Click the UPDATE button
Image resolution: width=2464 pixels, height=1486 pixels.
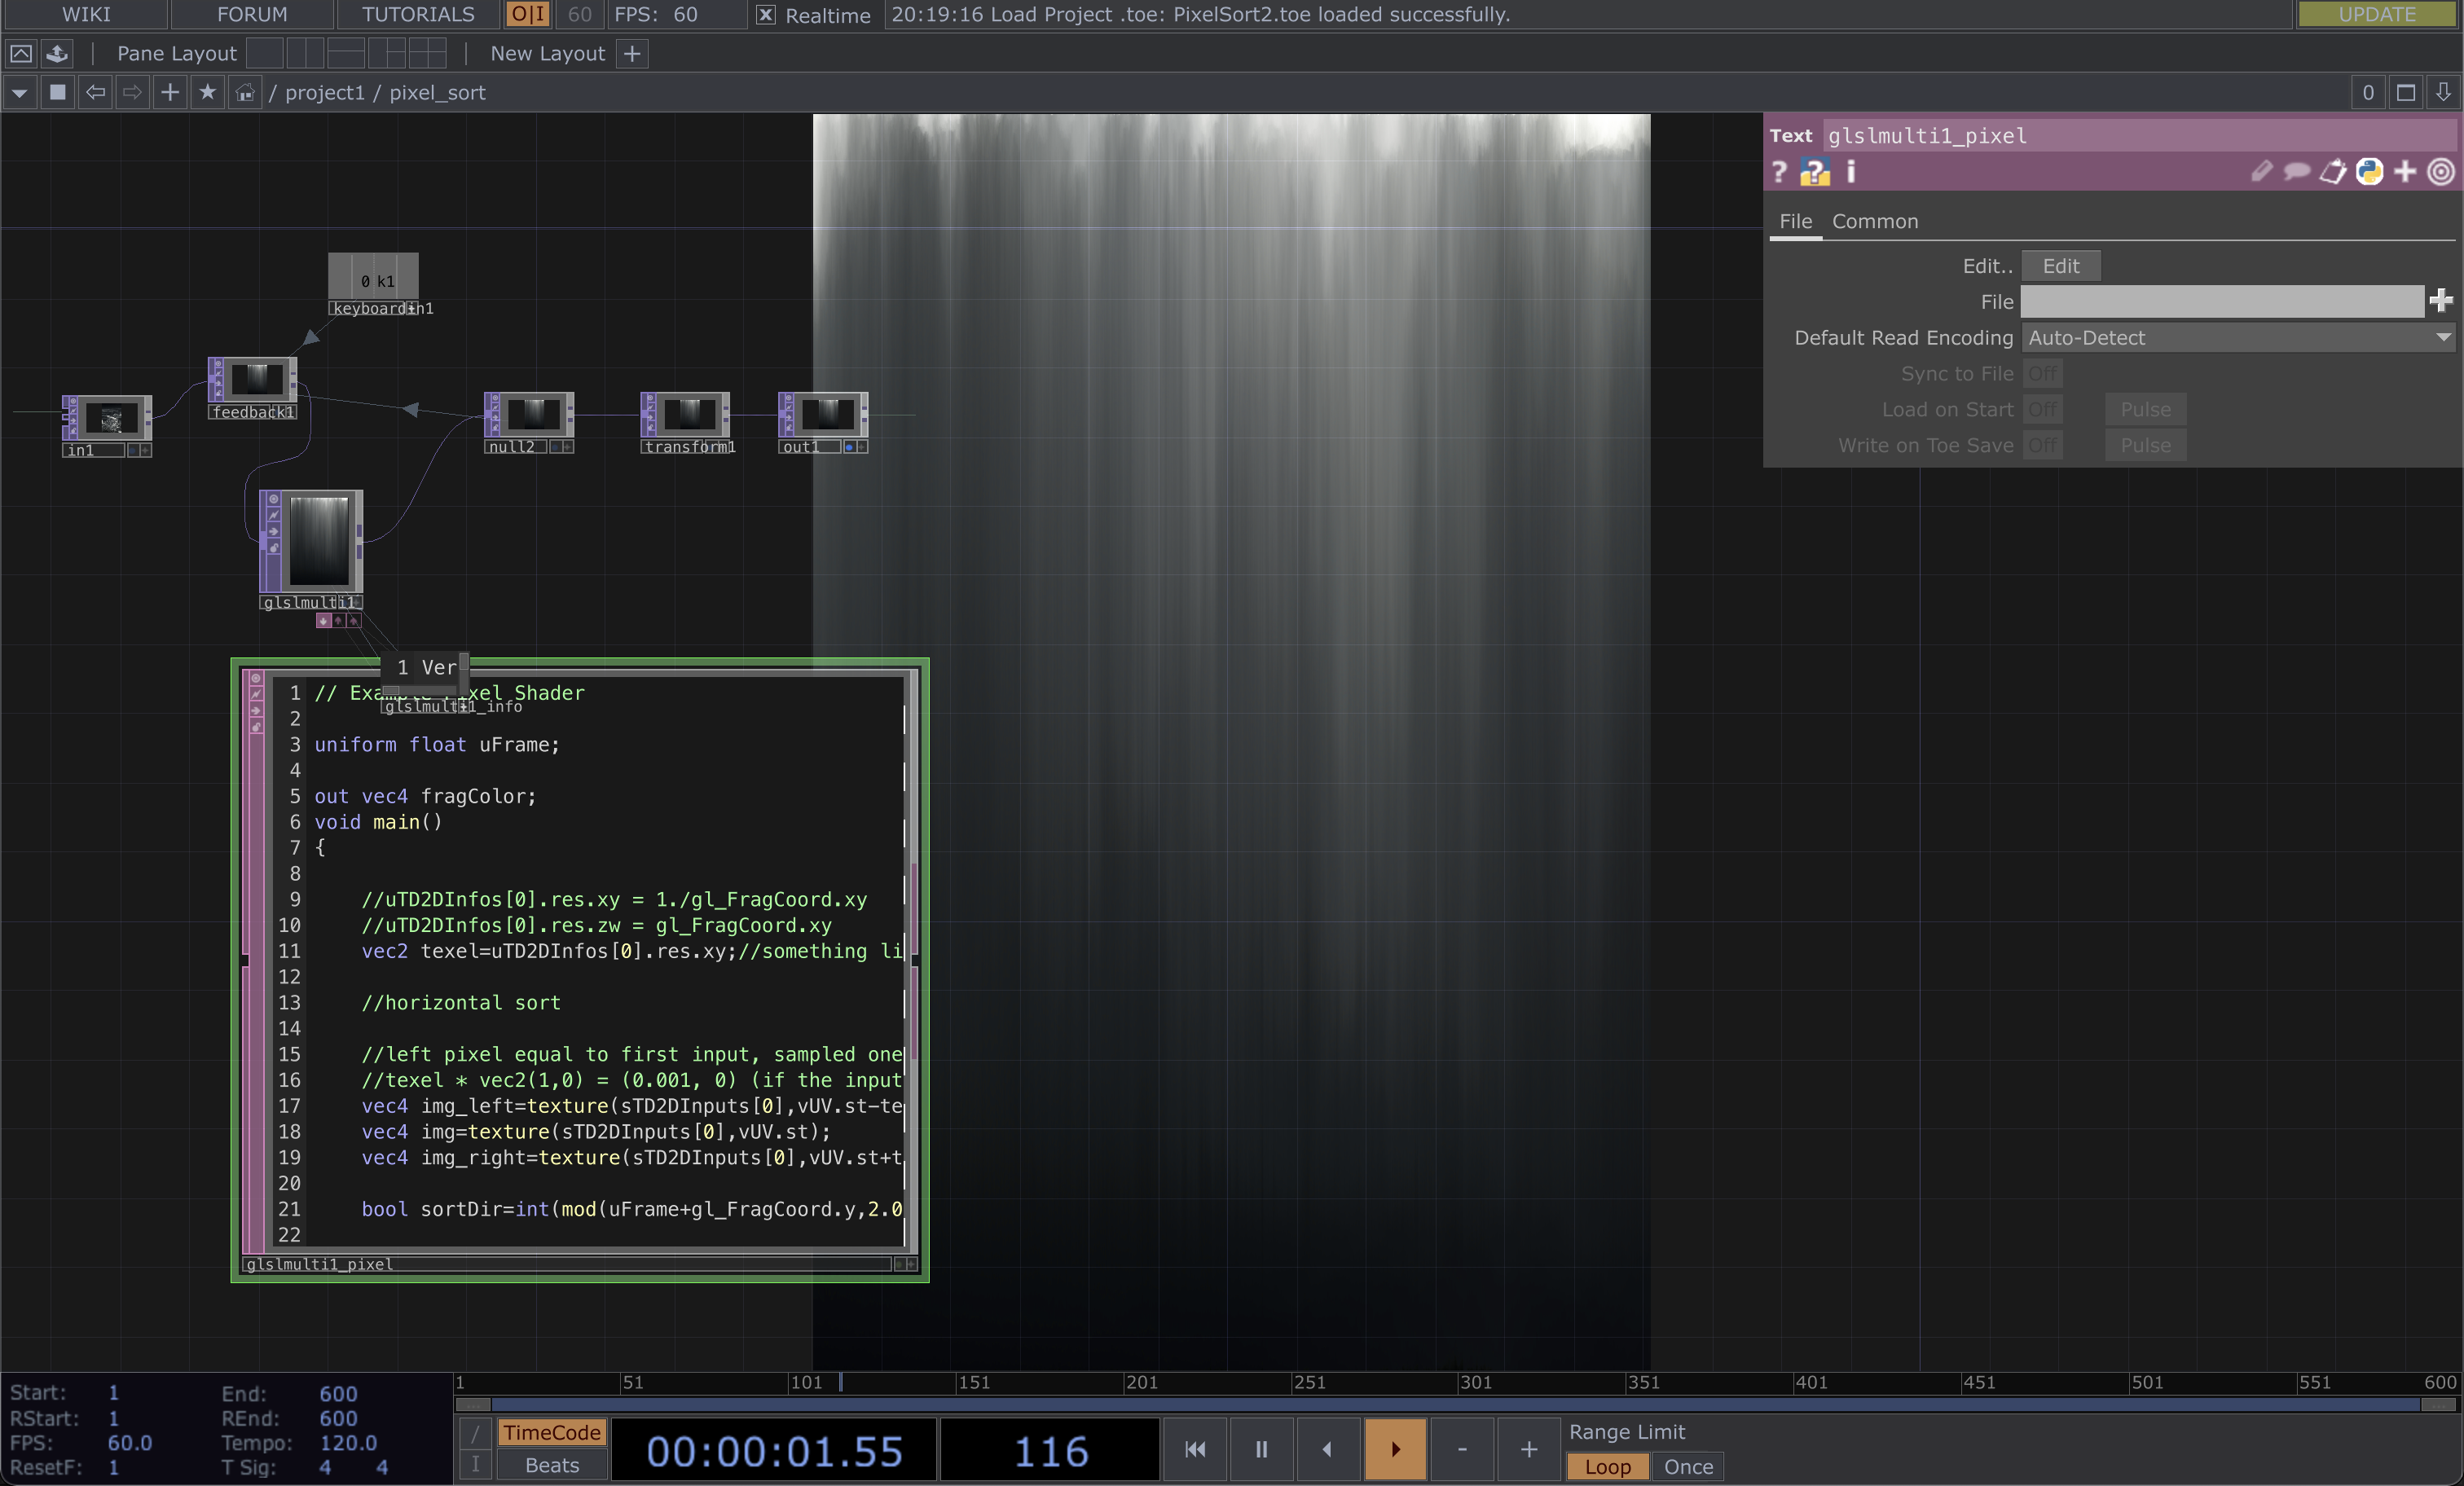tap(2376, 14)
